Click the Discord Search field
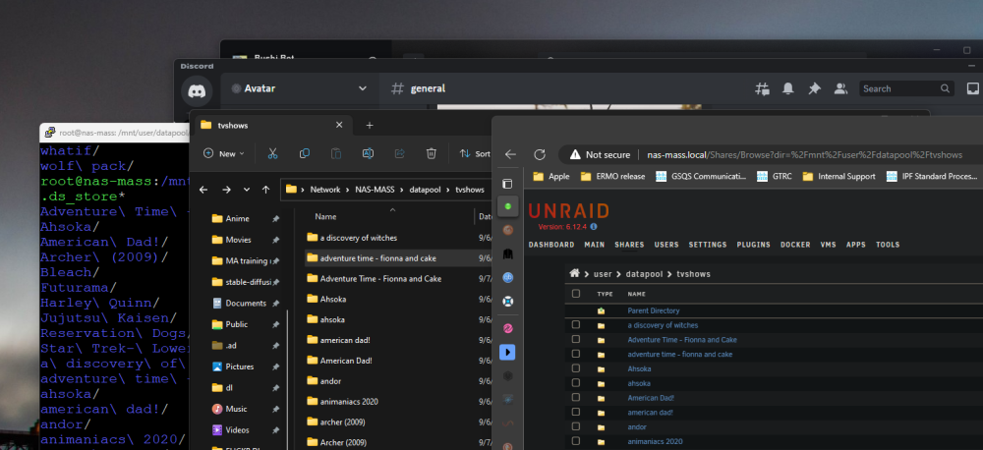 [x=906, y=89]
